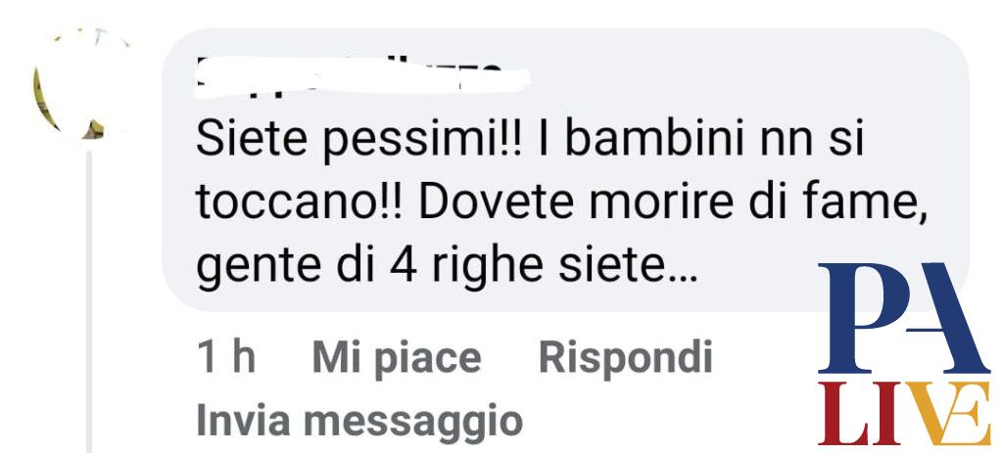Open Invia messaggio to message commenter

click(x=359, y=421)
